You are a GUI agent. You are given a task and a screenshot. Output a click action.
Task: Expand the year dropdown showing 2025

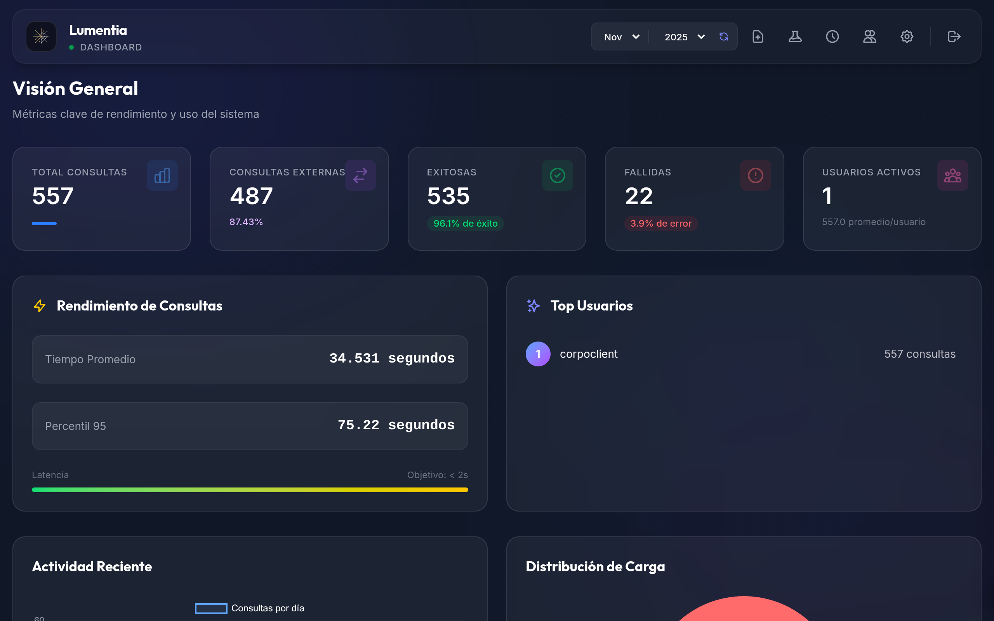click(x=683, y=36)
